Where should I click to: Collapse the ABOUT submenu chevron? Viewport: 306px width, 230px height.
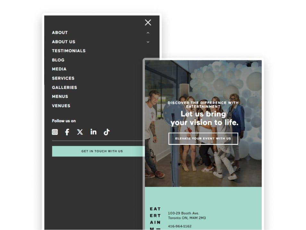148,33
